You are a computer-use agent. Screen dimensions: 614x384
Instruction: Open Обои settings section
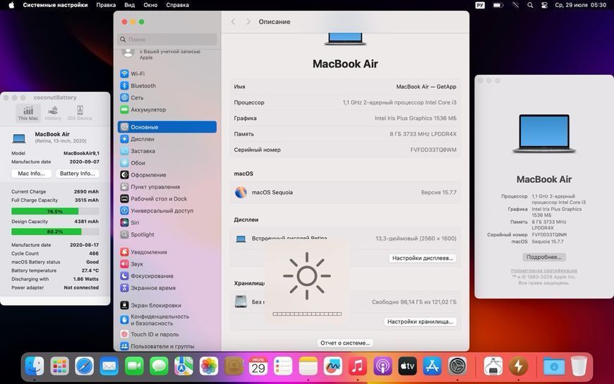coord(167,163)
